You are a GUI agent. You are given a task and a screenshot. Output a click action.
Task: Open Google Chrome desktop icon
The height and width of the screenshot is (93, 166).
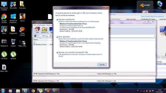click(x=4, y=19)
